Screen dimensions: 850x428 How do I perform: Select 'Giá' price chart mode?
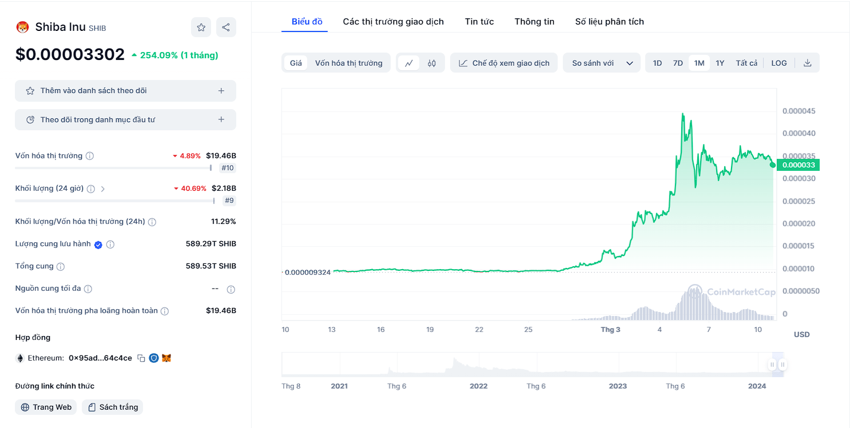point(296,63)
